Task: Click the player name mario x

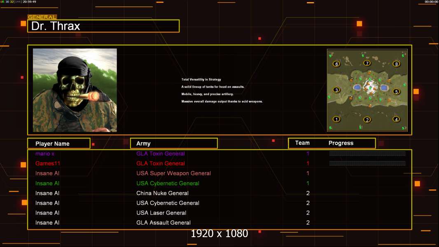Action: (x=45, y=154)
